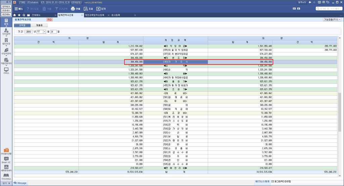The width and height of the screenshot is (344, 186).
Task: Open the 법인조정 sidebar module
Action: (6, 41)
